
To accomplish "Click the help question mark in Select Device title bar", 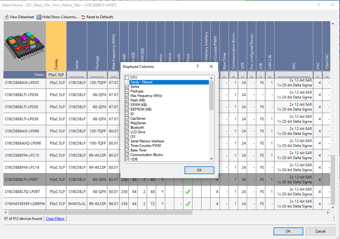I will pos(319,5).
